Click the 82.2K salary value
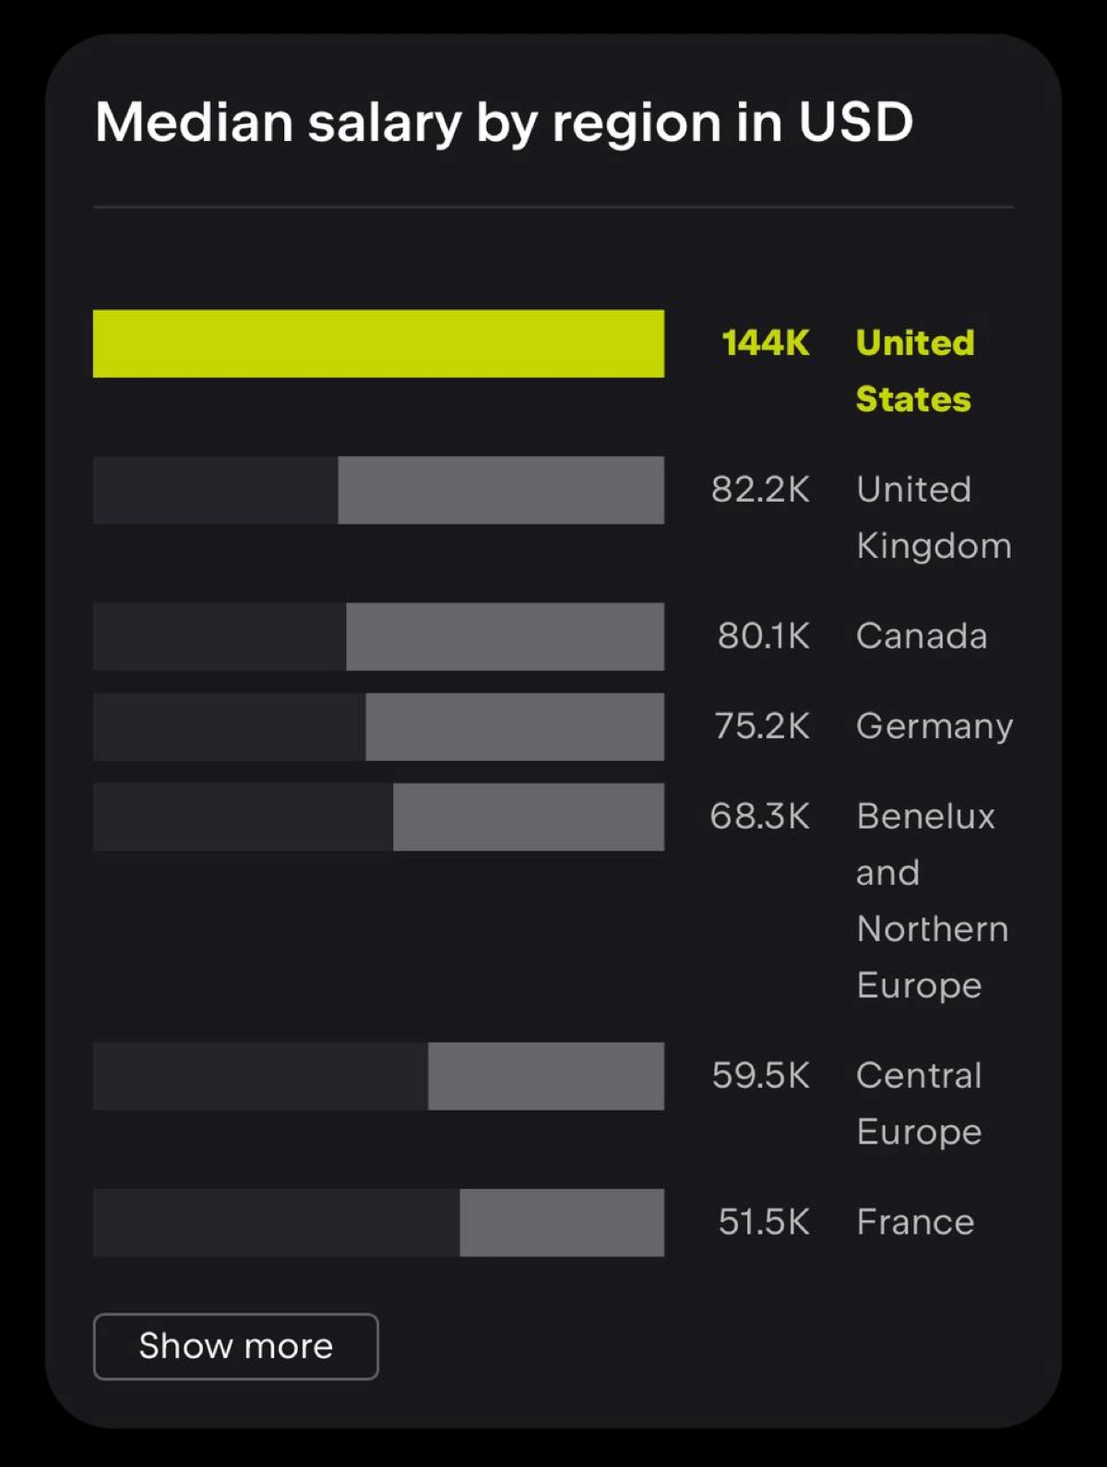 click(x=761, y=490)
